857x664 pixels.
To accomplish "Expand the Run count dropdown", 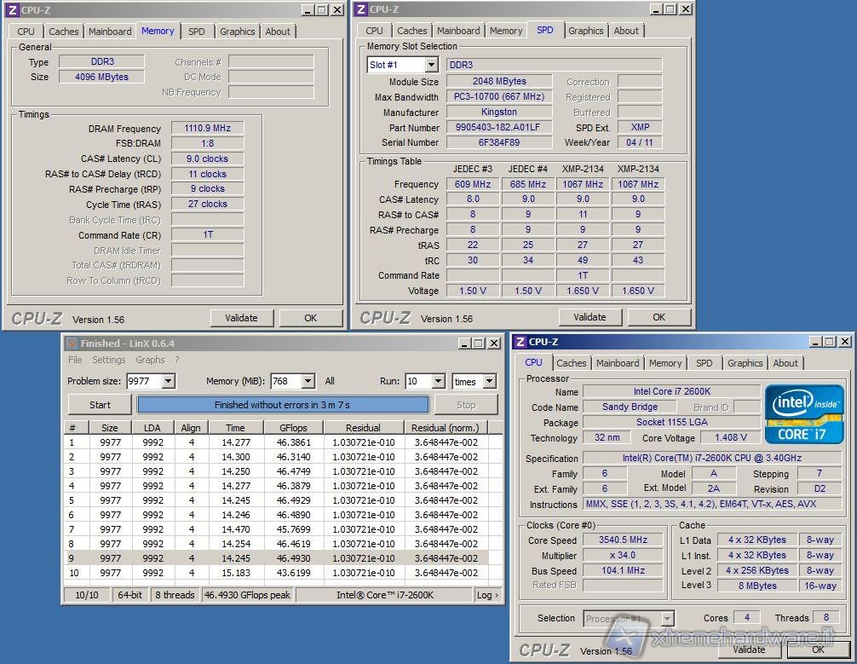I will coord(438,382).
